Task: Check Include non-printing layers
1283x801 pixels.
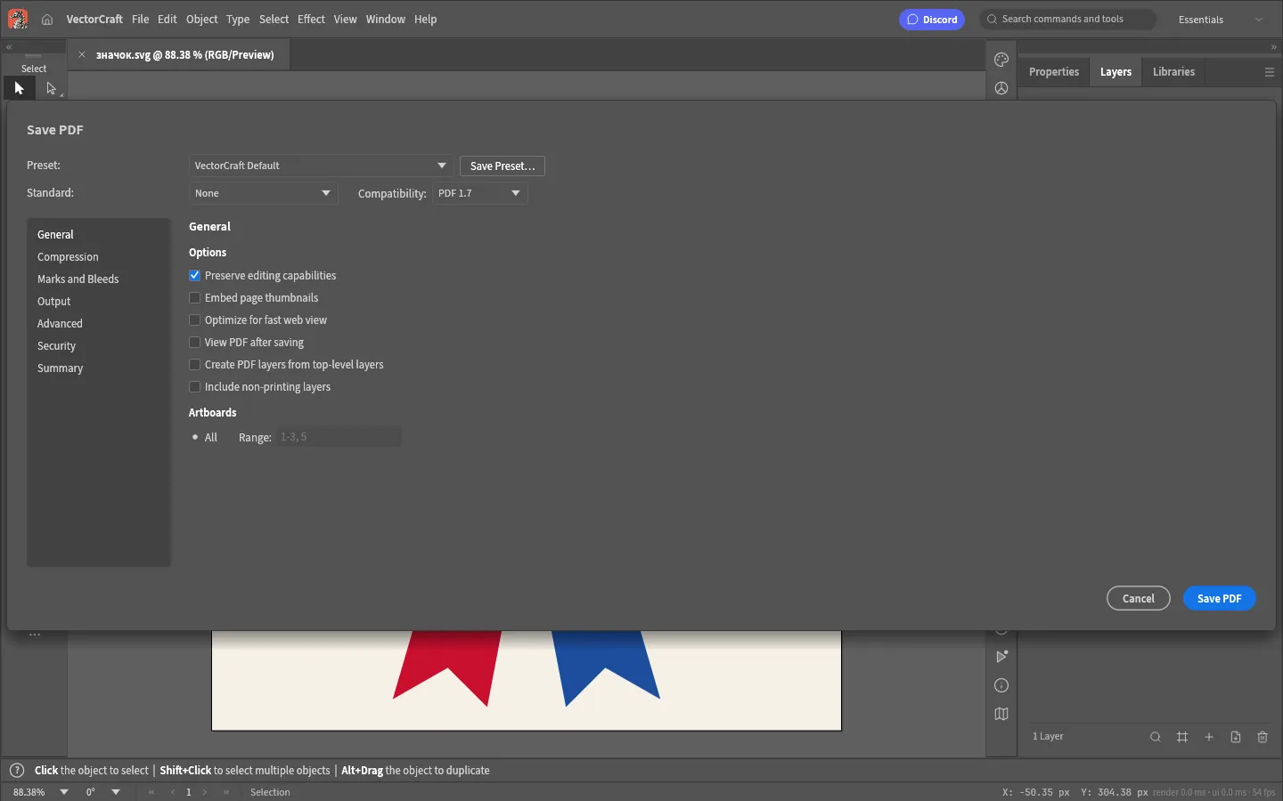Action: point(194,387)
